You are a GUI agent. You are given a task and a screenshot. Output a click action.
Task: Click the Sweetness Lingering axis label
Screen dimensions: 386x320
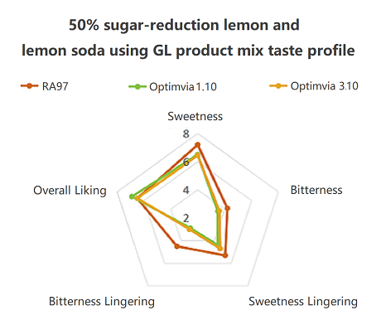[303, 301]
